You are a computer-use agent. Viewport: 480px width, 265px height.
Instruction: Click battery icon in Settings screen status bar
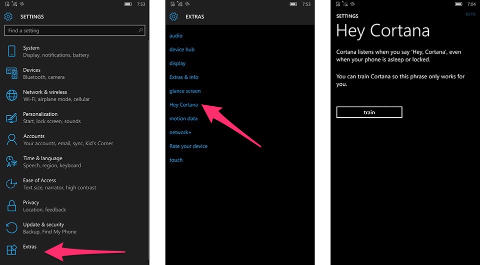(x=128, y=4)
